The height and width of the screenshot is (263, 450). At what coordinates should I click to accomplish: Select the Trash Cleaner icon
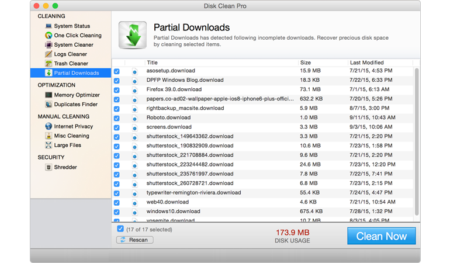tap(49, 64)
